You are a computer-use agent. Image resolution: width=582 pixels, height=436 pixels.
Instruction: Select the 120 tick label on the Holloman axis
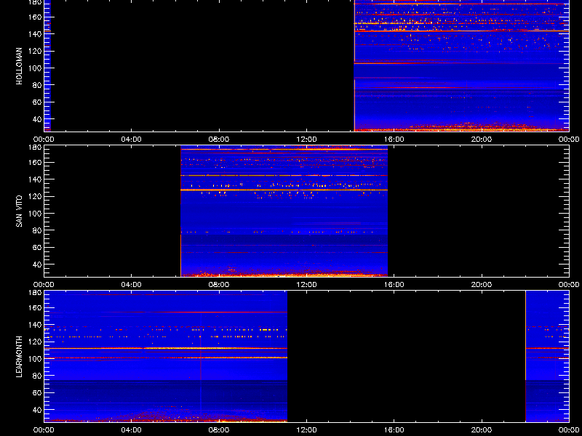pyautogui.click(x=34, y=51)
